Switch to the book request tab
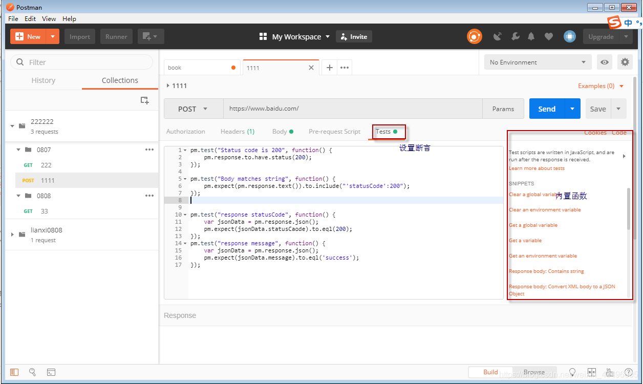 coord(202,68)
